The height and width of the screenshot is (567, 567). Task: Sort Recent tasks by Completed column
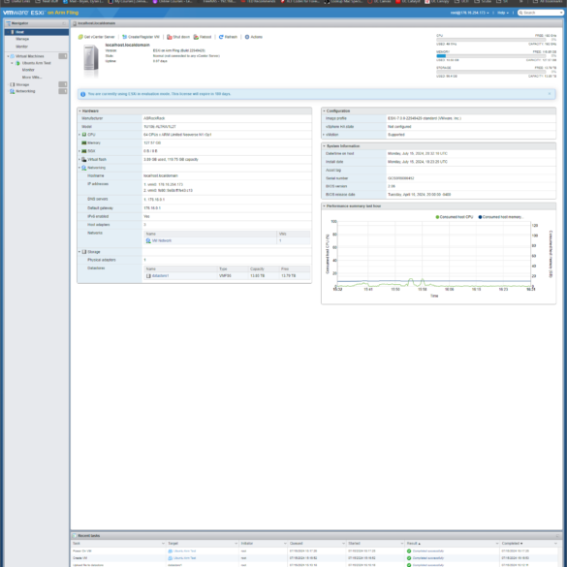click(x=512, y=544)
